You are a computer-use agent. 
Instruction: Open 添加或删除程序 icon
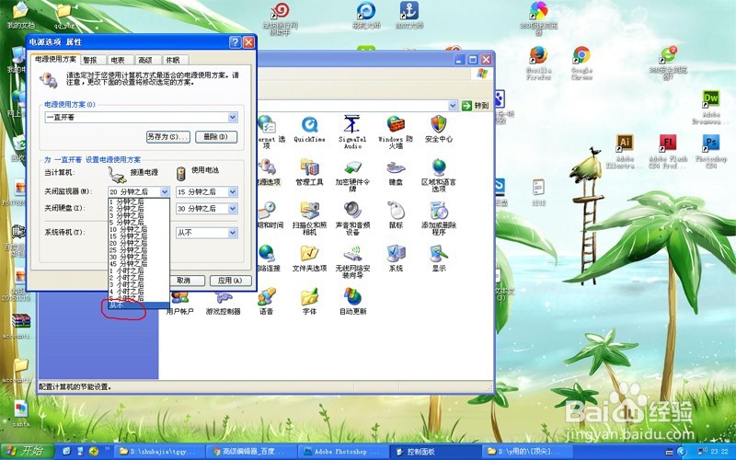coord(439,218)
